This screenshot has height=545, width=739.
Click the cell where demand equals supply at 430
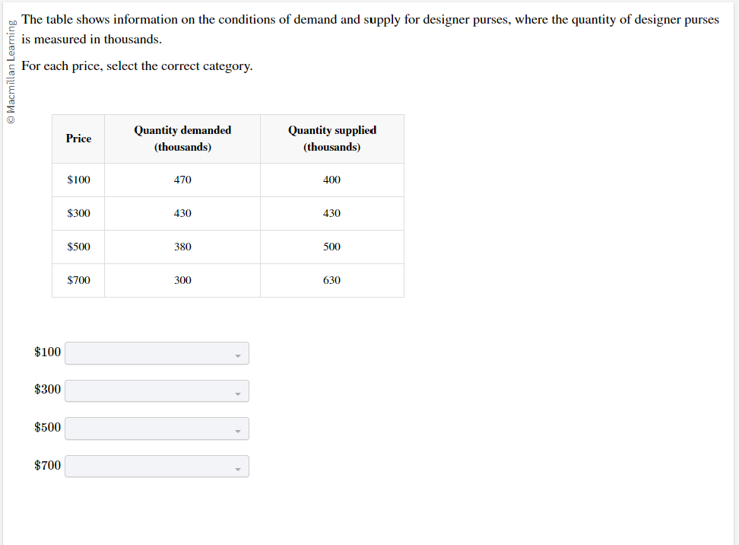point(182,213)
